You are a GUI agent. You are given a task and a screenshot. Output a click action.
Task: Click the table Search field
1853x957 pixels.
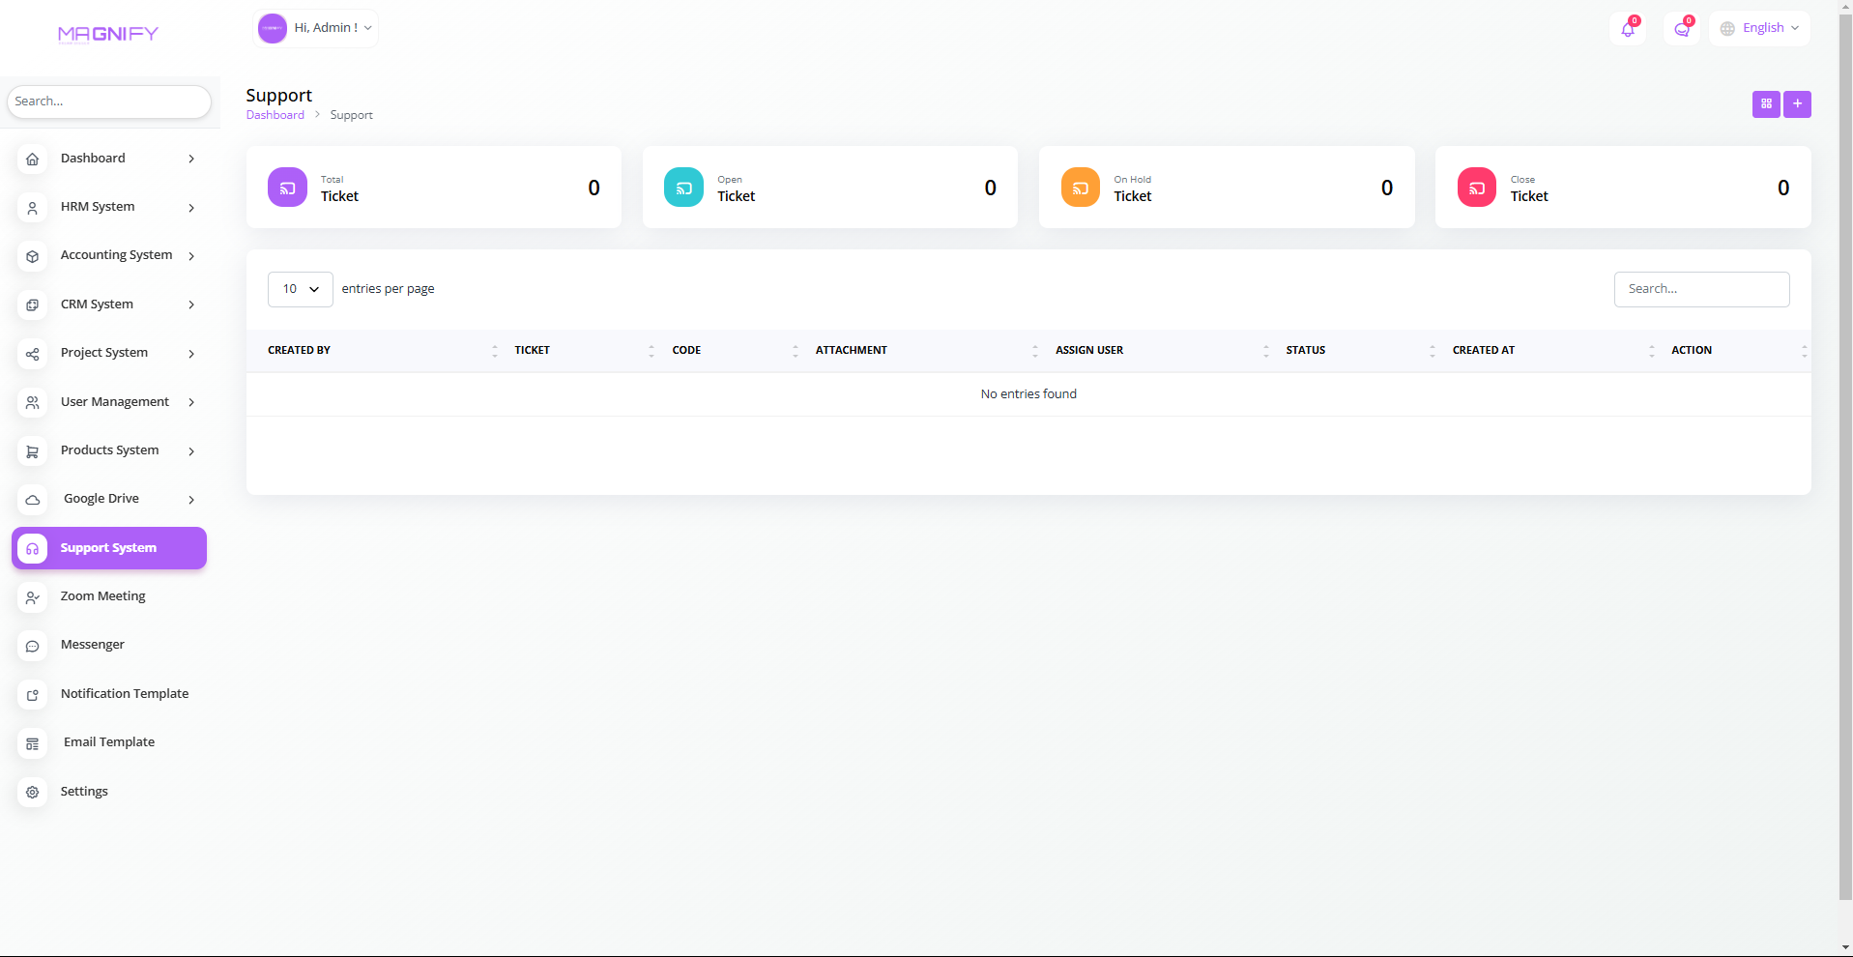pos(1701,289)
